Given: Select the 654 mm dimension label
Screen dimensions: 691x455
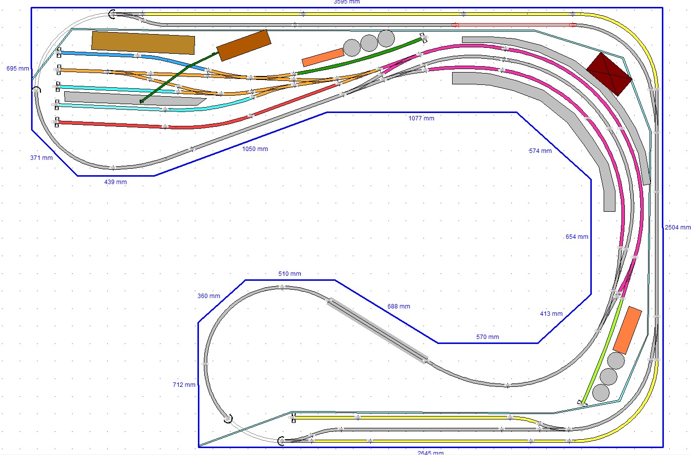Looking at the screenshot, I should 577,237.
